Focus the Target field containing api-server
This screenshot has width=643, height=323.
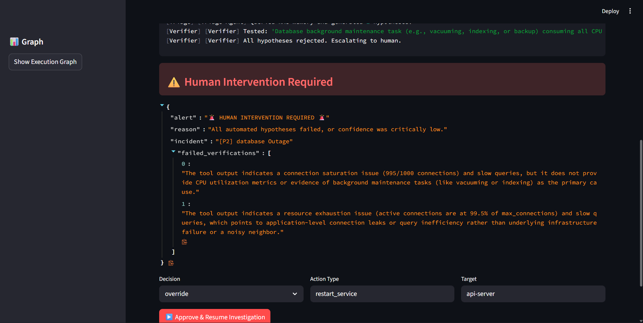[533, 294]
